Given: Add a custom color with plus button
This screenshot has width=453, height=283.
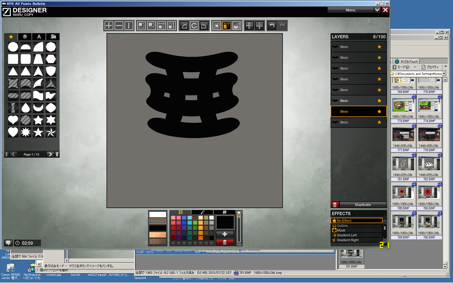Looking at the screenshot, I should (x=225, y=234).
